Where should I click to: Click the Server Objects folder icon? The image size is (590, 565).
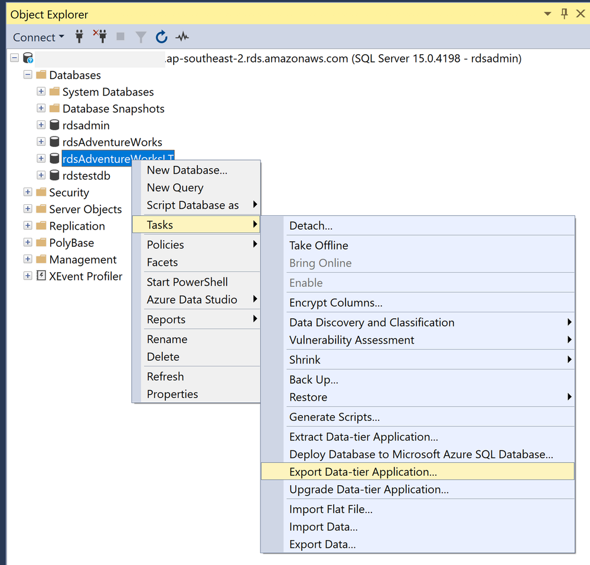(41, 208)
